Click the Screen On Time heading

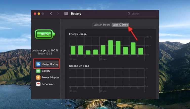(79, 66)
